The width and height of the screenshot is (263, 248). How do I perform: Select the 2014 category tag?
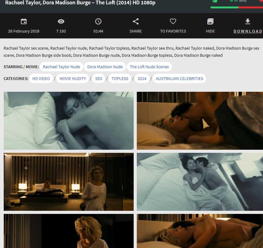[142, 79]
